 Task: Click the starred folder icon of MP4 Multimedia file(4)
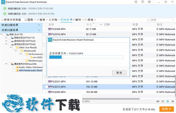click(x=17, y=70)
